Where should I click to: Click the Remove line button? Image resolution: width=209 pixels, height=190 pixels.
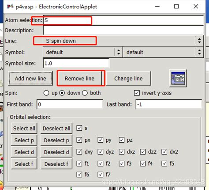pos(79,79)
